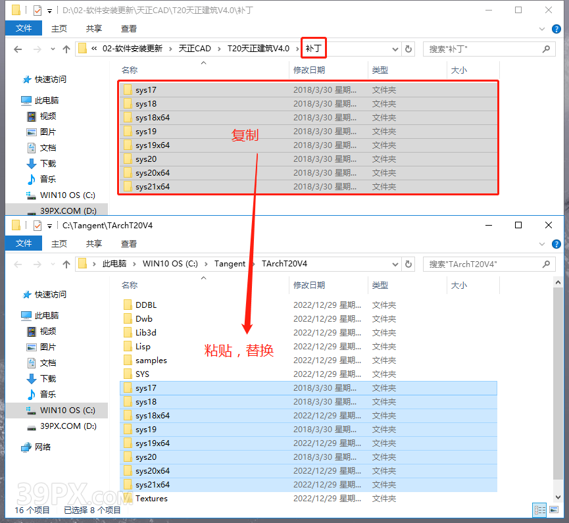Refresh the TArchT20V4 folder view
This screenshot has width=569, height=523.
[x=408, y=264]
